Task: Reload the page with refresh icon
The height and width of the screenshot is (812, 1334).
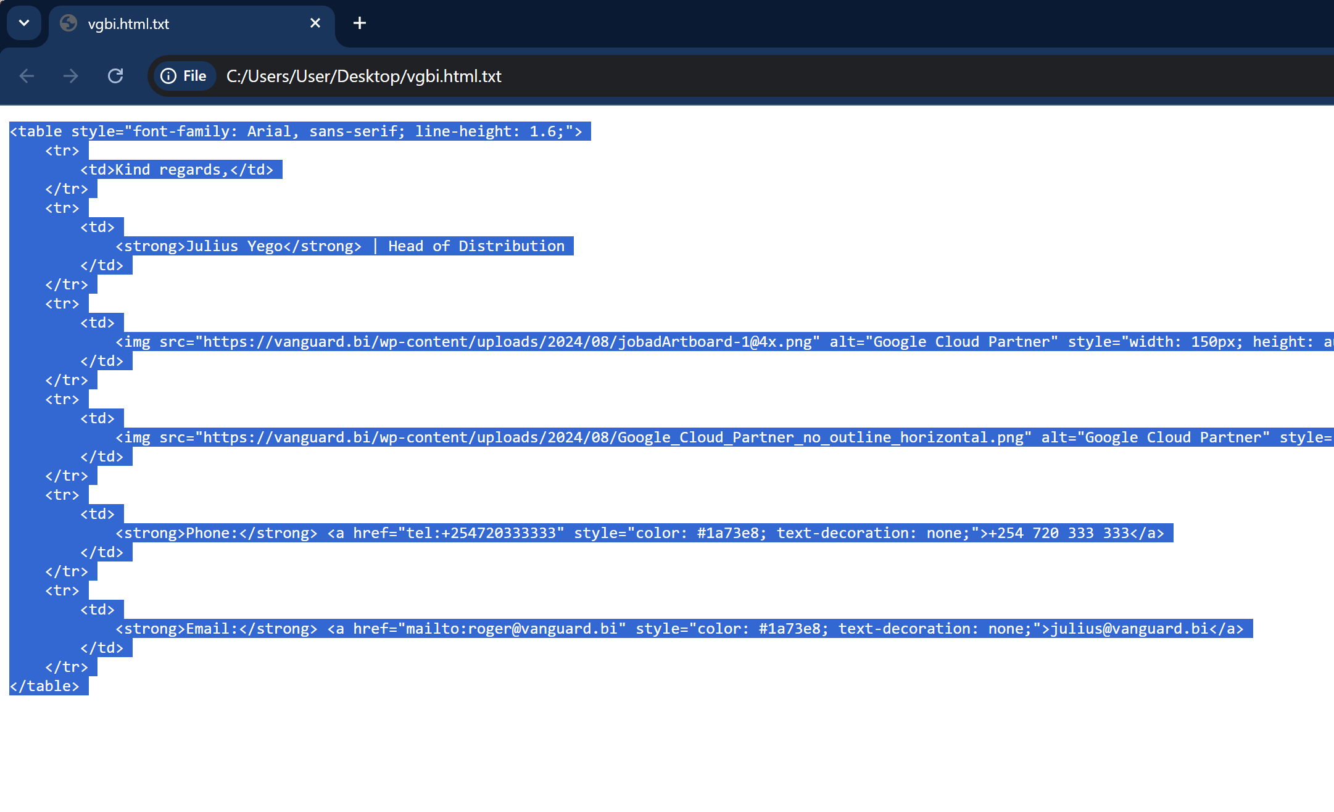Action: coord(115,76)
